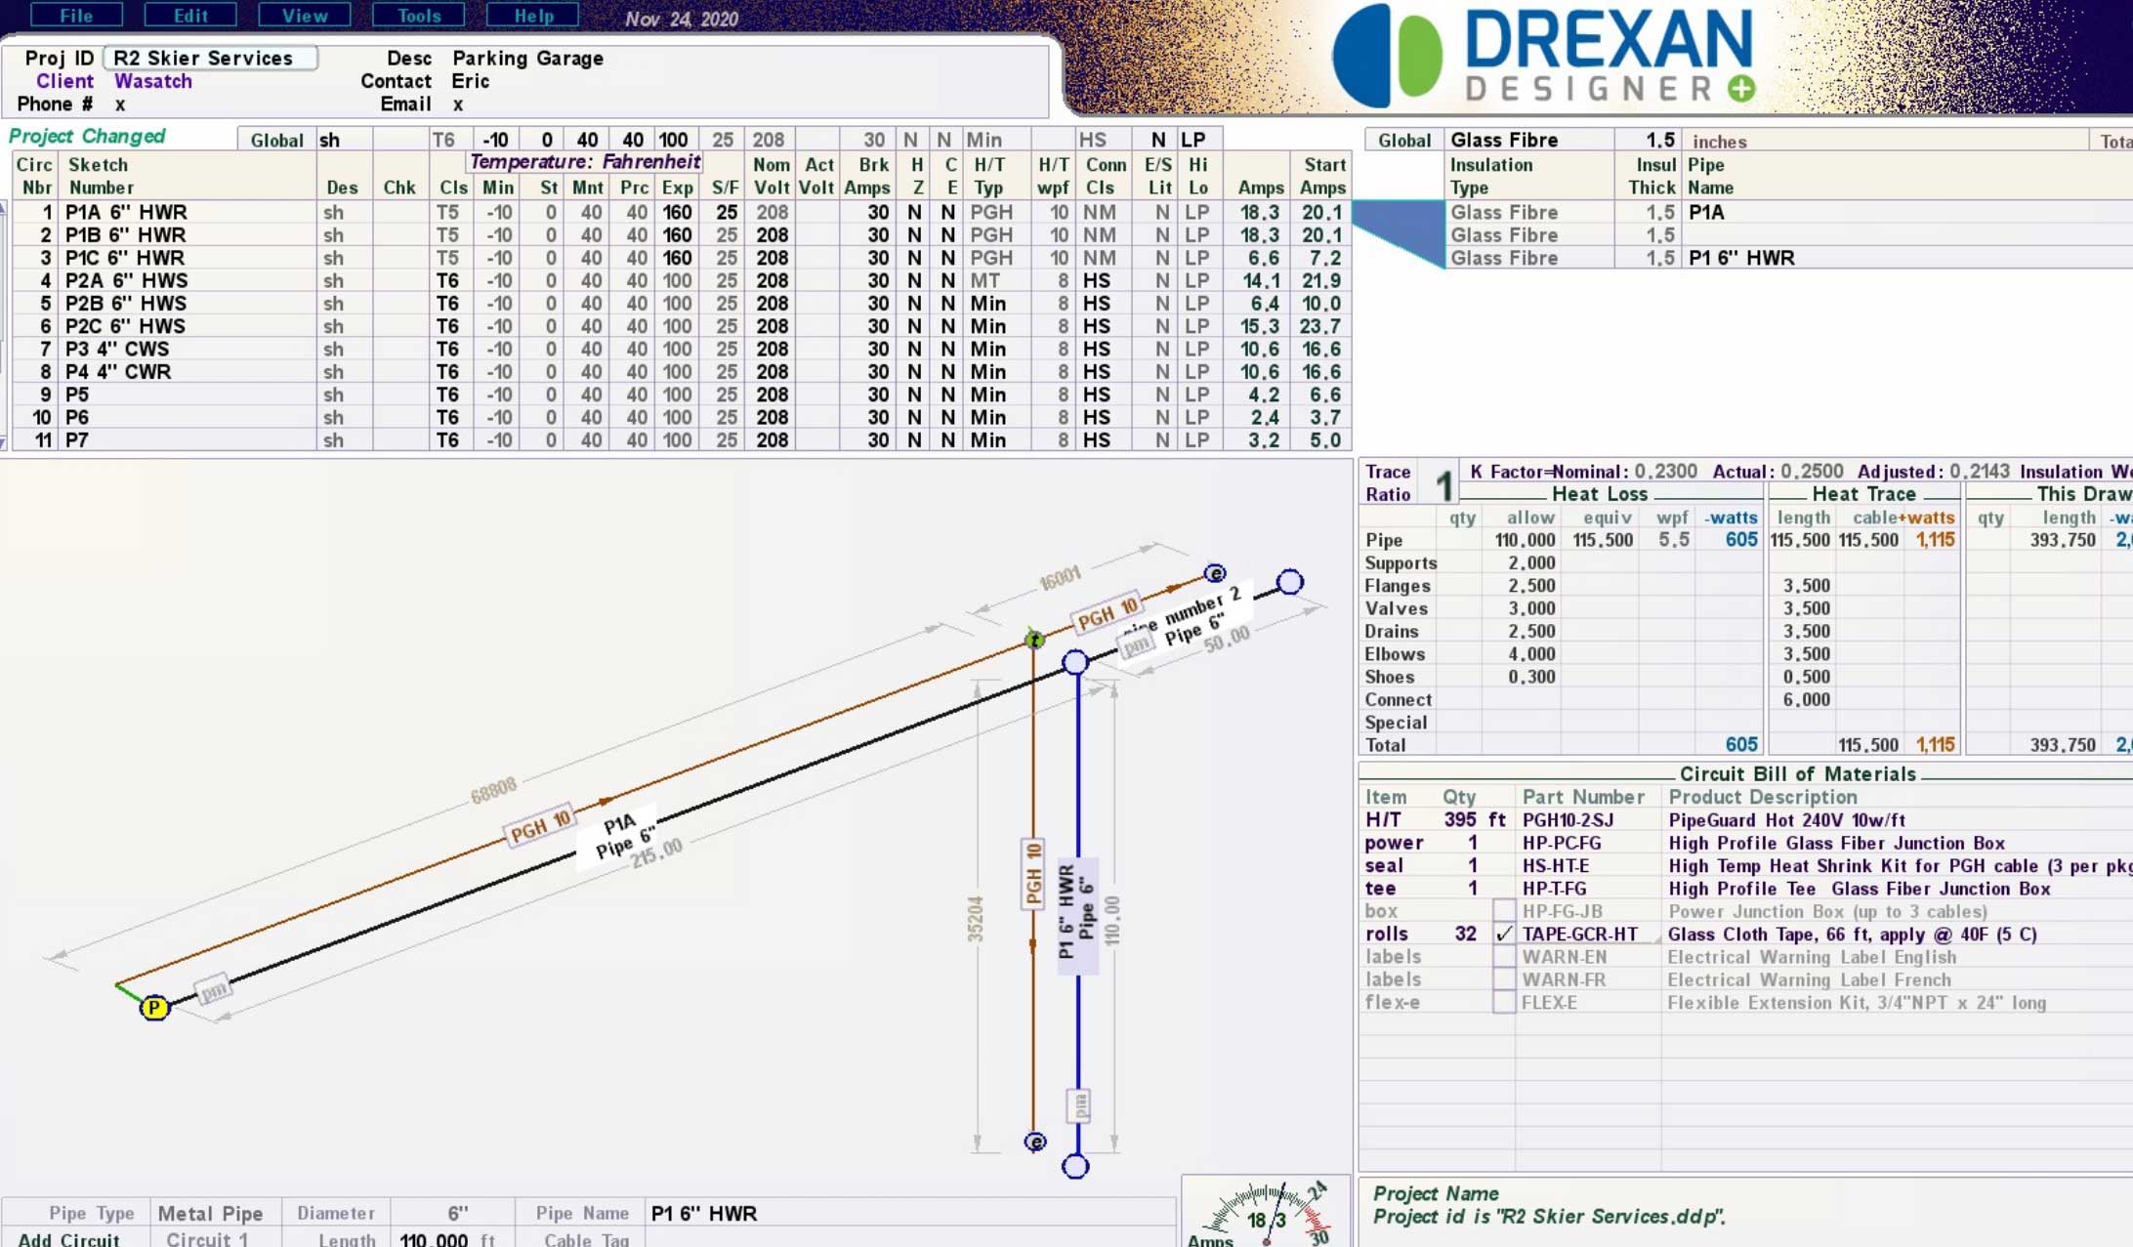The height and width of the screenshot is (1247, 2133).
Task: Click the Pipe Name field P1 6" HWR
Action: click(x=908, y=1213)
